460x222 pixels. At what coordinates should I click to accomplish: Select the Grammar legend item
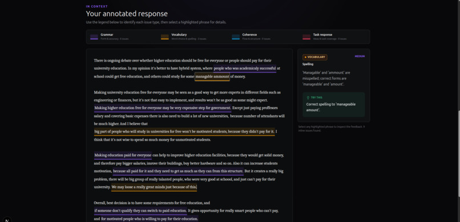(x=110, y=37)
